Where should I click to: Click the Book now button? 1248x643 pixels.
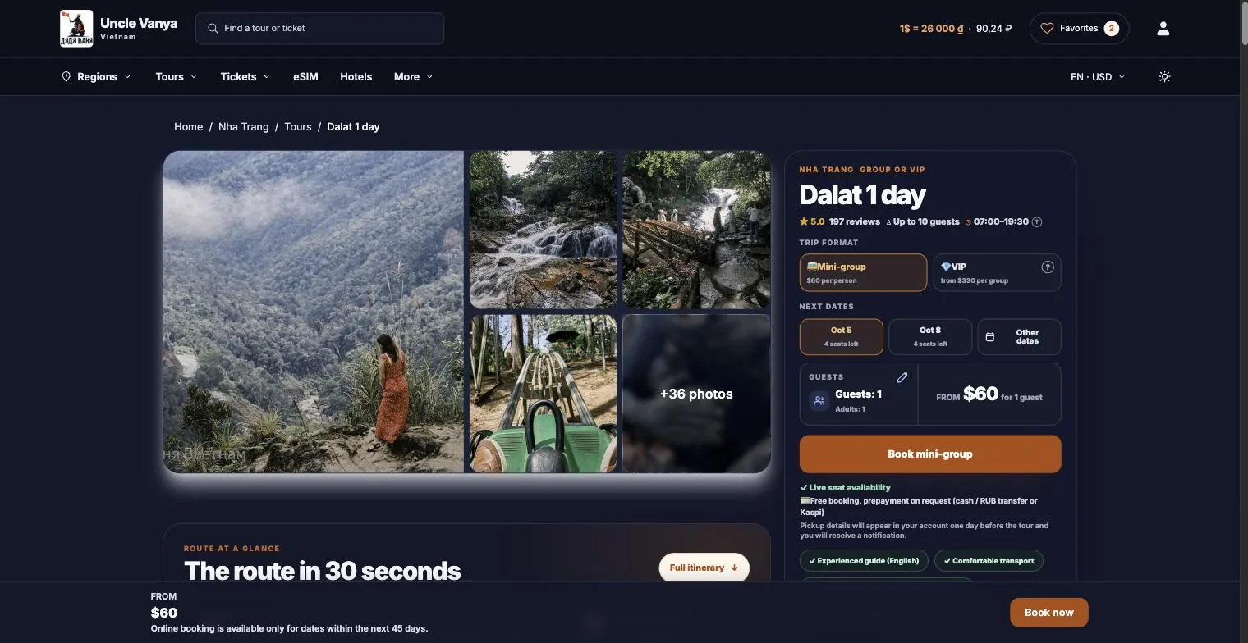click(x=1048, y=612)
